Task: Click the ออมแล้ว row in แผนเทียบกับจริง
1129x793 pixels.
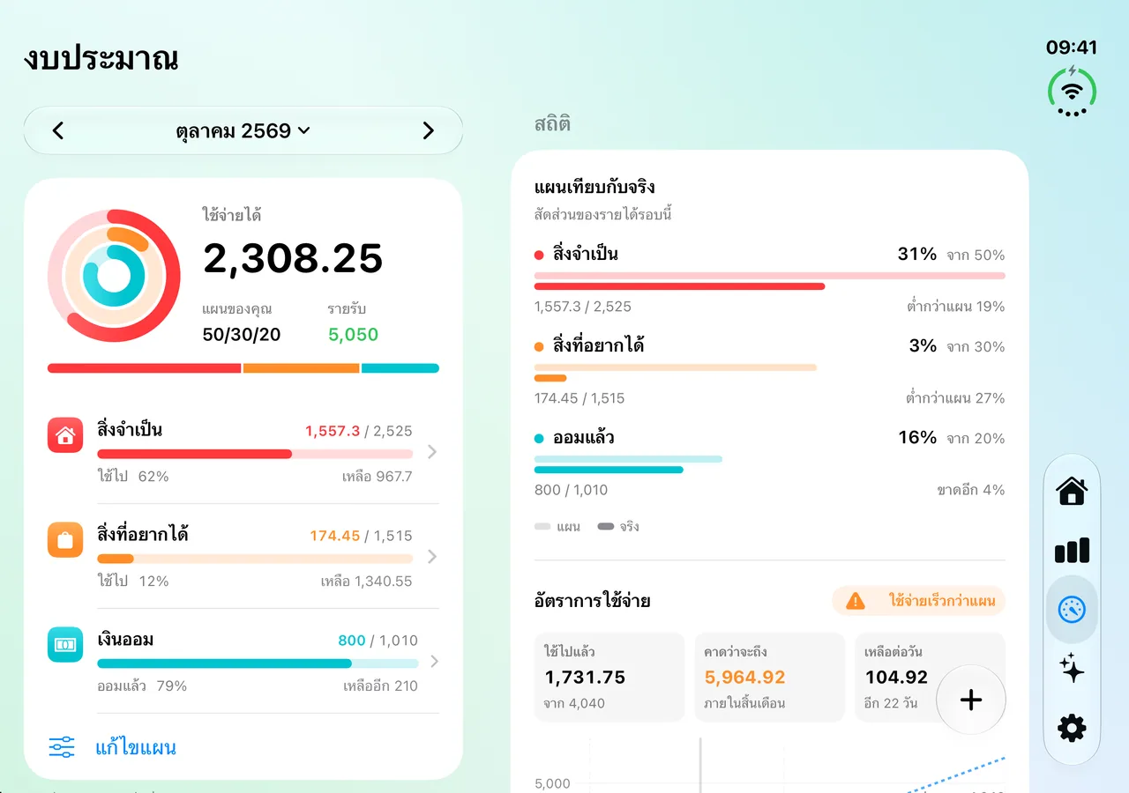Action: (x=769, y=463)
